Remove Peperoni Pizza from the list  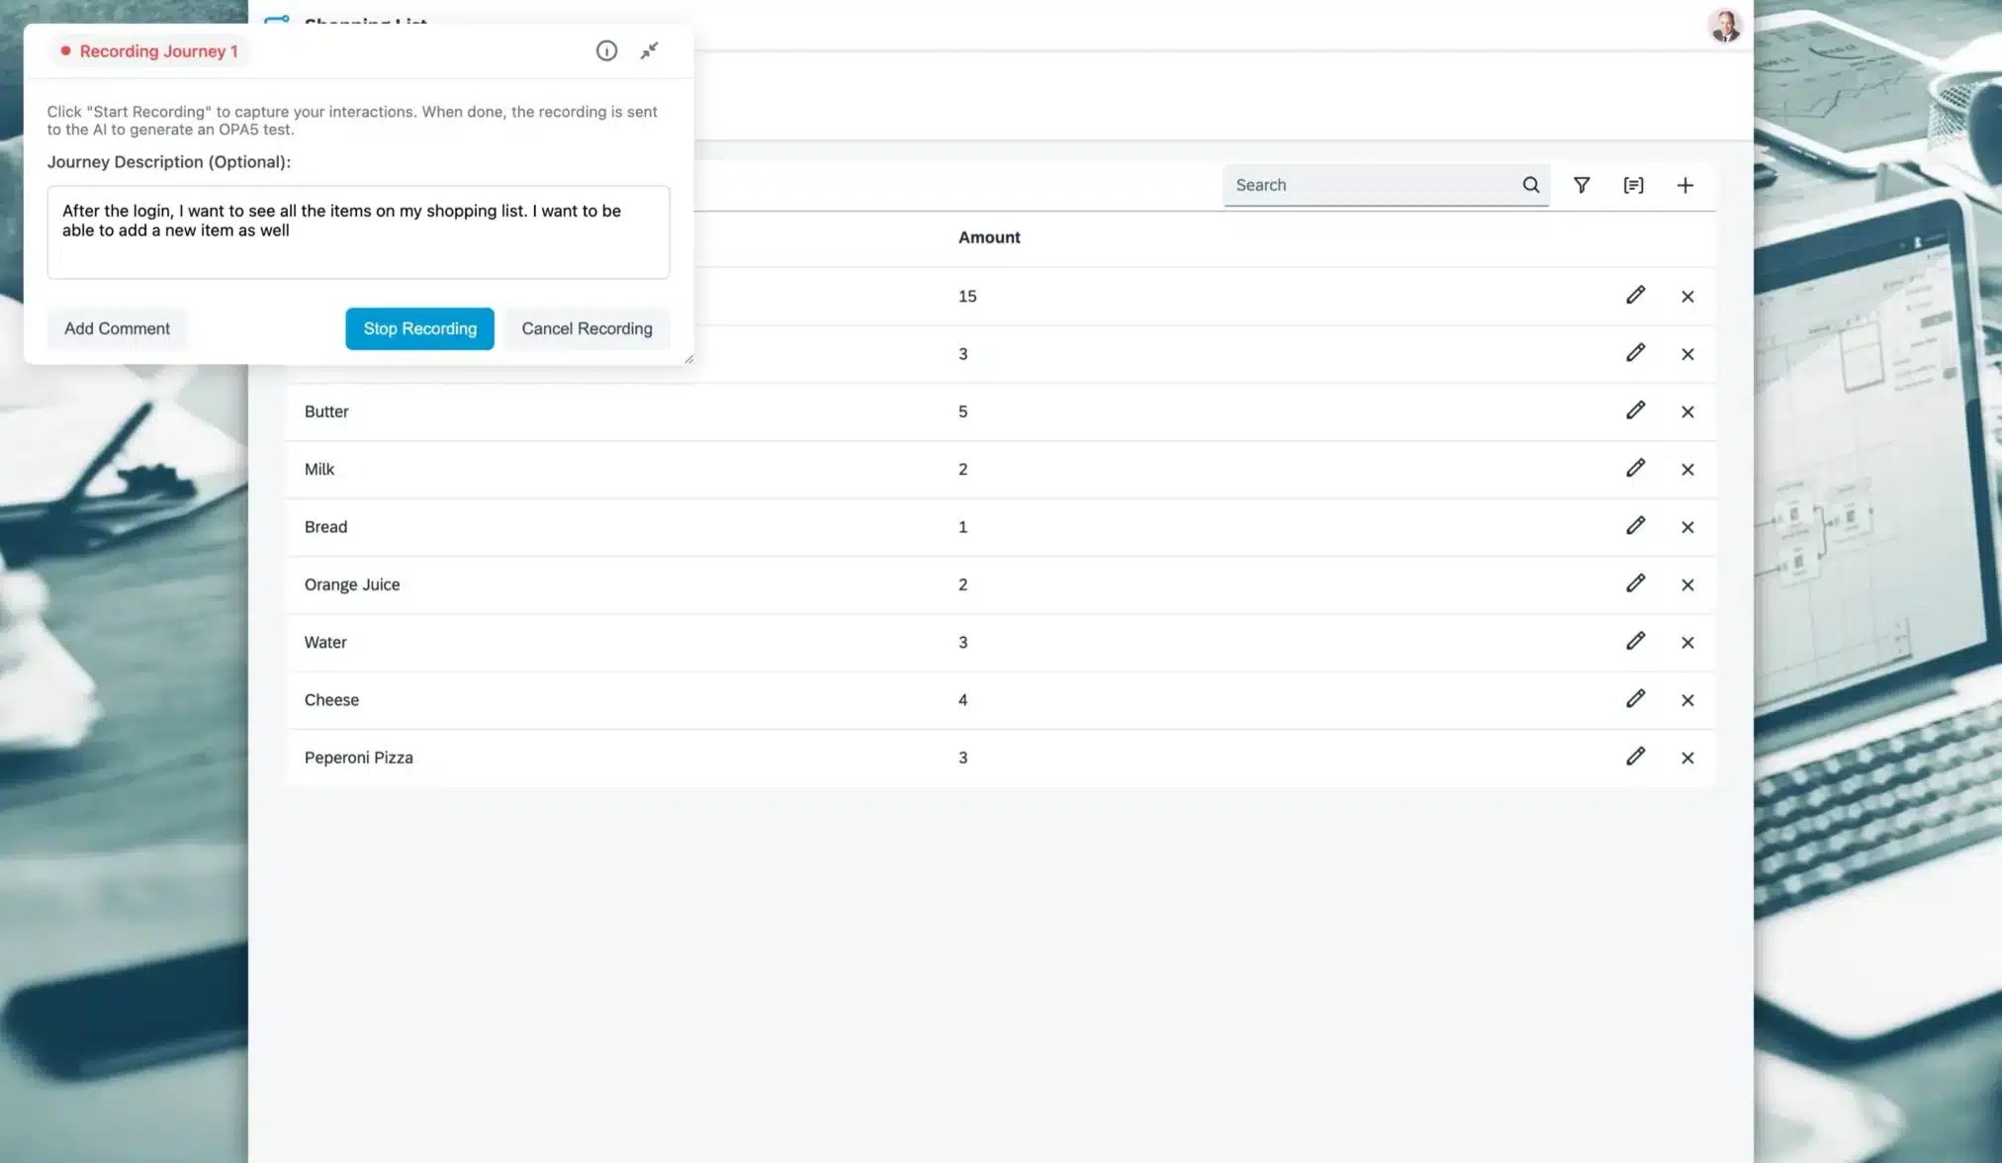(1687, 759)
